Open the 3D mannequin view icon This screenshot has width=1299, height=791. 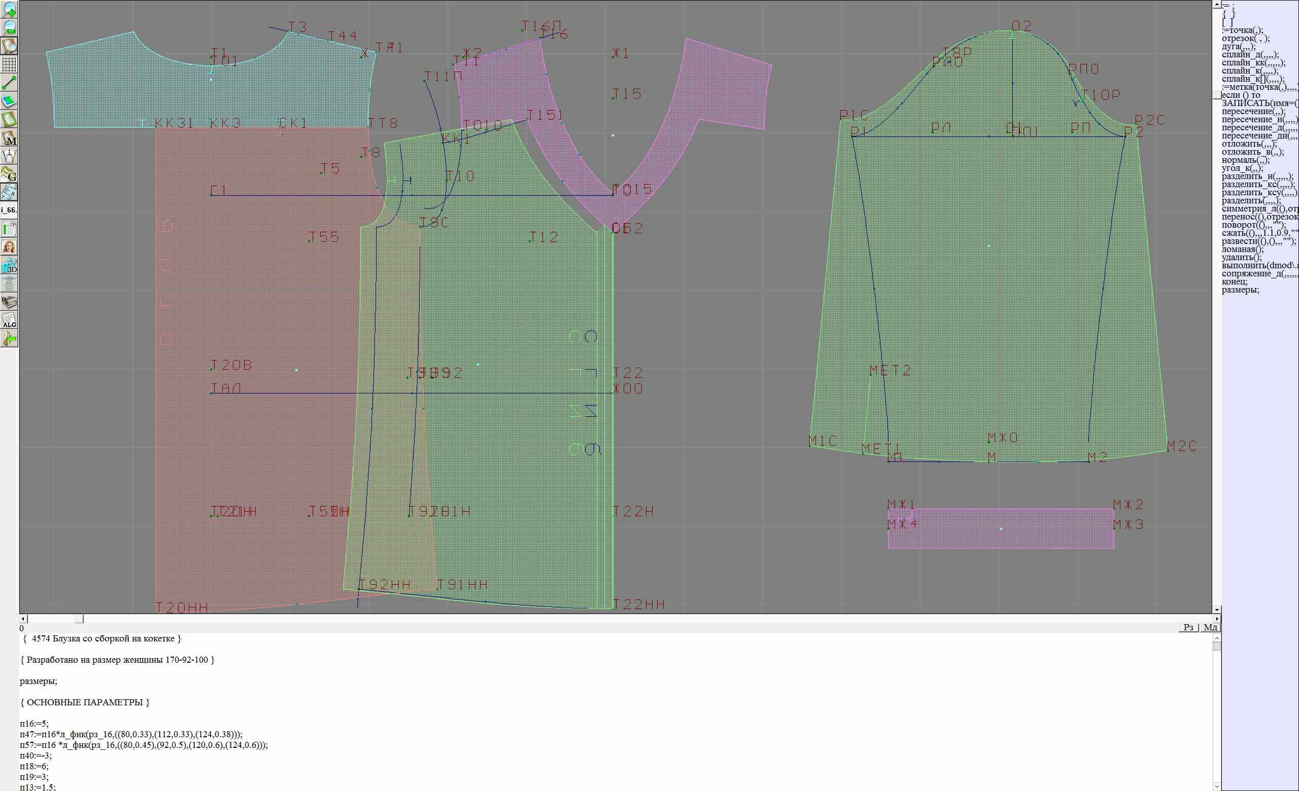pyautogui.click(x=9, y=265)
